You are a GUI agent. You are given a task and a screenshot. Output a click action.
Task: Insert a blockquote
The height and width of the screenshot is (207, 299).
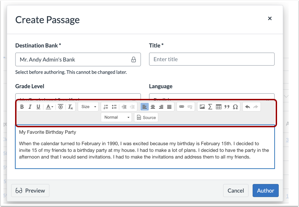[x=227, y=106]
